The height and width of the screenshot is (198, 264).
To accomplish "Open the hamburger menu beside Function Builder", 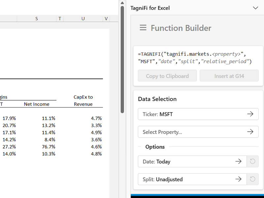I will click(143, 28).
